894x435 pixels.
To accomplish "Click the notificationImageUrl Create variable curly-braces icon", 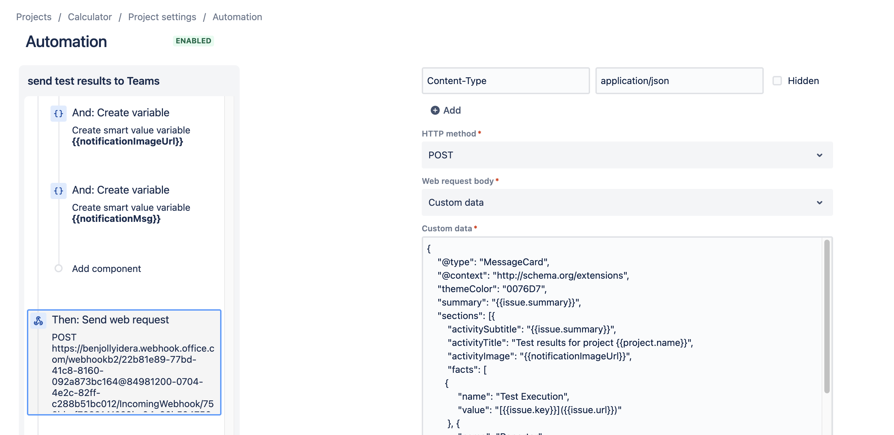I will pyautogui.click(x=58, y=113).
